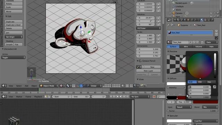222x125 pixels.
Task: Play animation forward in timeline
Action: [121, 97]
